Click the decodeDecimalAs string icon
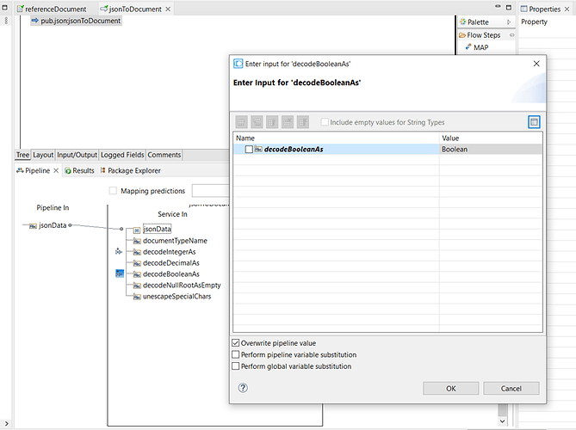The height and width of the screenshot is (430, 576). click(x=137, y=263)
